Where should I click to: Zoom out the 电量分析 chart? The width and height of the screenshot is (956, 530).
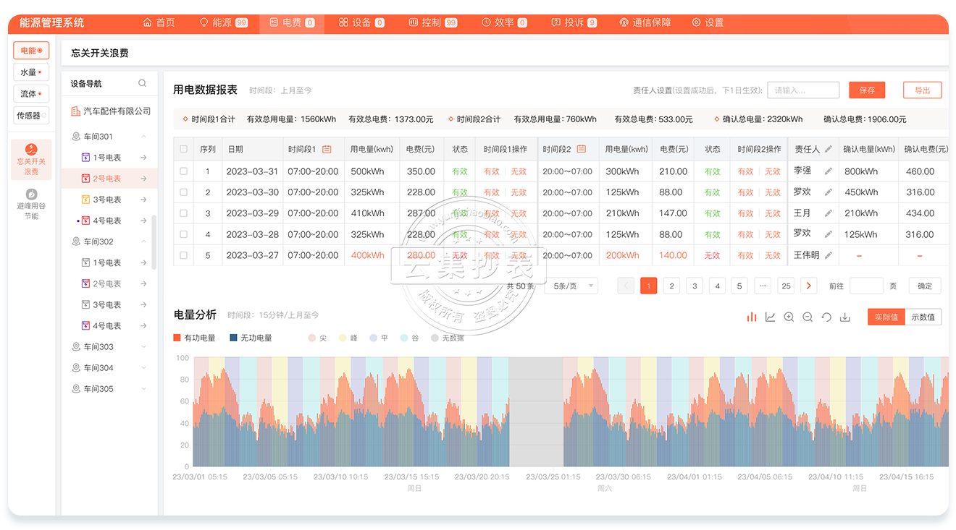tap(808, 317)
